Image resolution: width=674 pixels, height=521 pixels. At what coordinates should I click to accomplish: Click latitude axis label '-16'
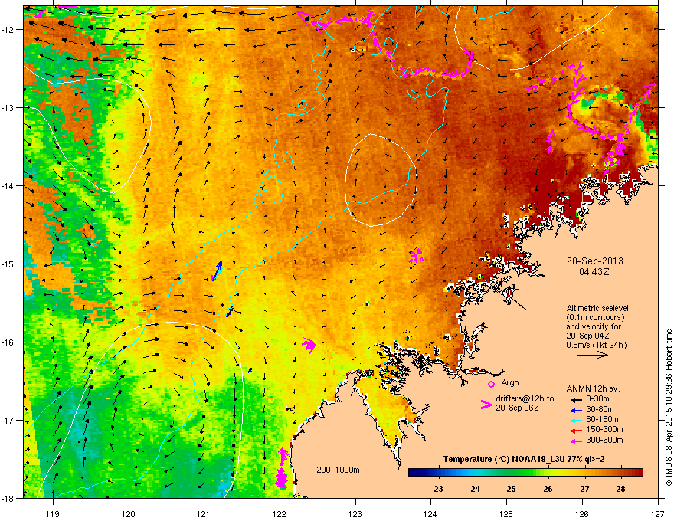(x=8, y=342)
